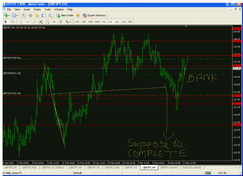Toggle the H4 timeframe button

tap(110, 22)
